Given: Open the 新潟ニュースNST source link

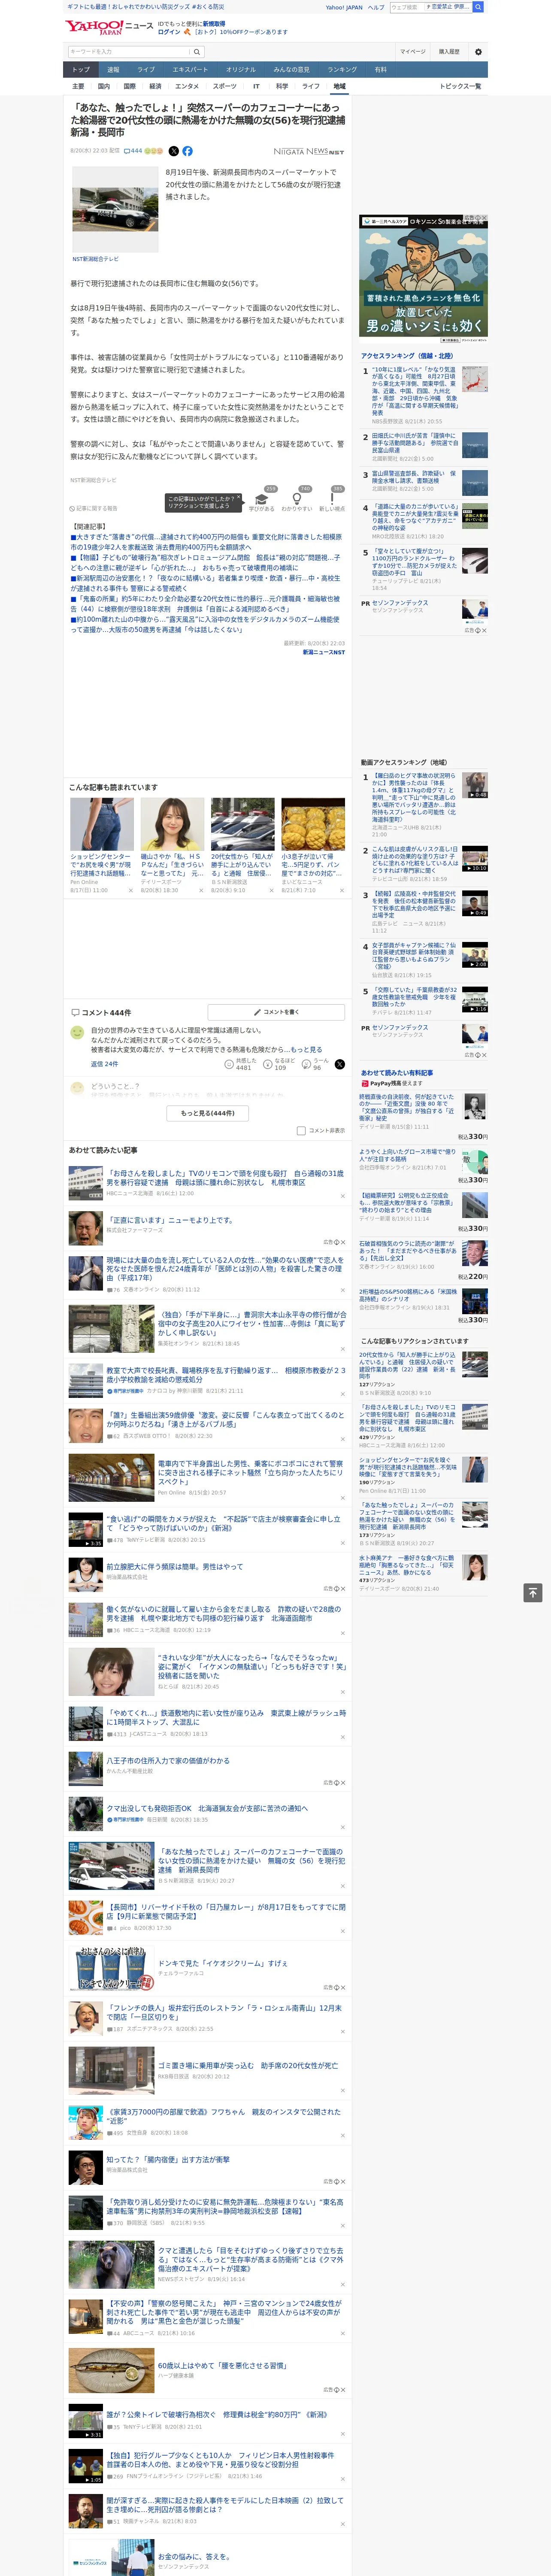Looking at the screenshot, I should [x=323, y=652].
